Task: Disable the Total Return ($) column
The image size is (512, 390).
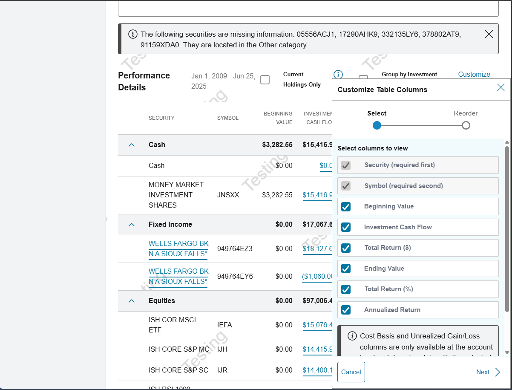Action: point(346,248)
